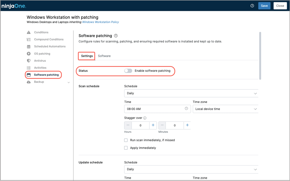Viewport: 290px width, 181px height.
Task: Click the Scheduled Automations calendar icon
Action: pos(28,46)
